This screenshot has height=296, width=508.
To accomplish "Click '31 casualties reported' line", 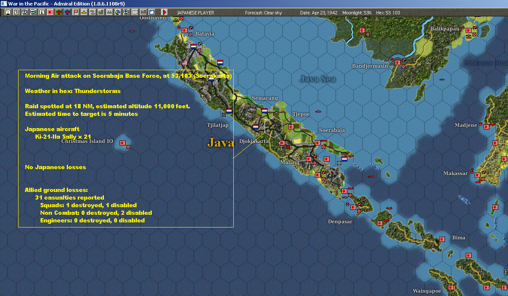I will point(70,197).
